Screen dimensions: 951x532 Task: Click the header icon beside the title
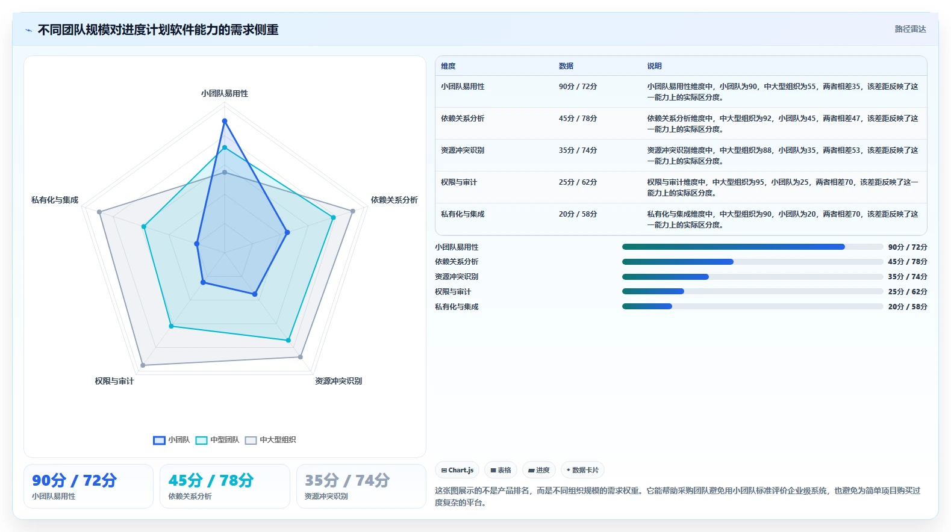coord(28,30)
